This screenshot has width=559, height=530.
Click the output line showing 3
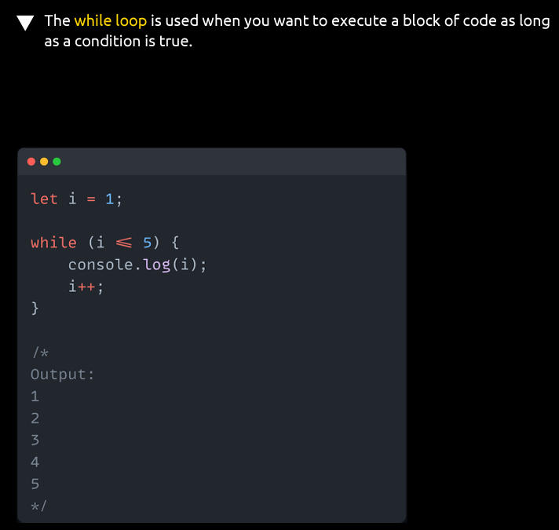click(x=35, y=440)
